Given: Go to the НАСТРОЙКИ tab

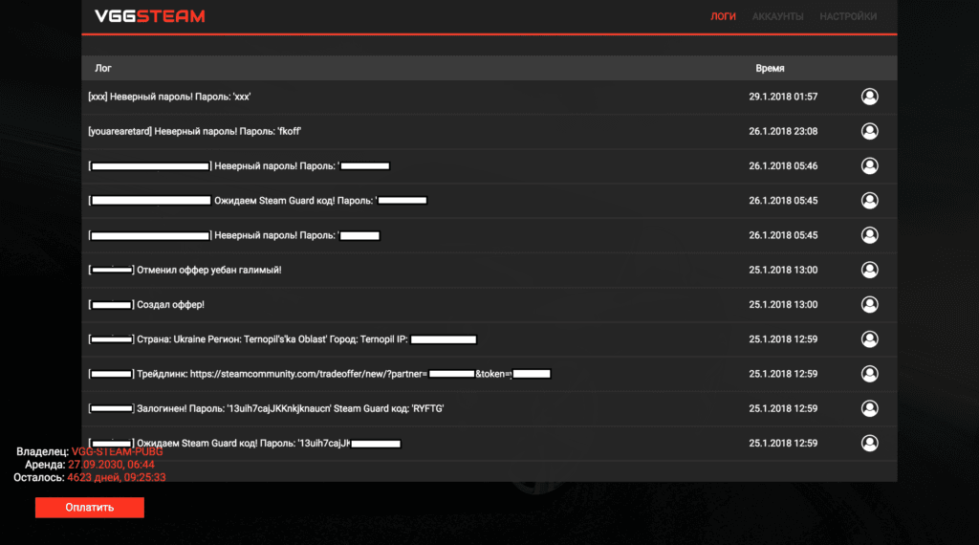Looking at the screenshot, I should click(x=848, y=16).
